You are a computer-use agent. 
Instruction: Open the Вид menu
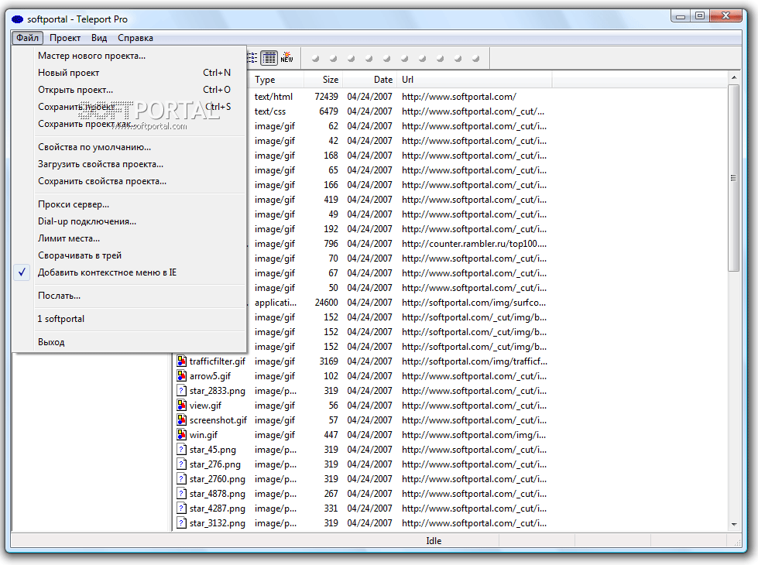pos(99,38)
